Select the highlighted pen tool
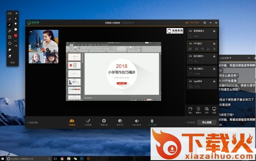Screen dimensions: 256x161 (x=10, y=25)
